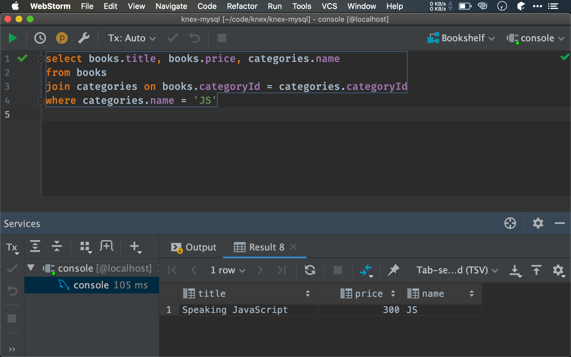Open Services panel gear settings
This screenshot has width=571, height=357.
point(538,223)
